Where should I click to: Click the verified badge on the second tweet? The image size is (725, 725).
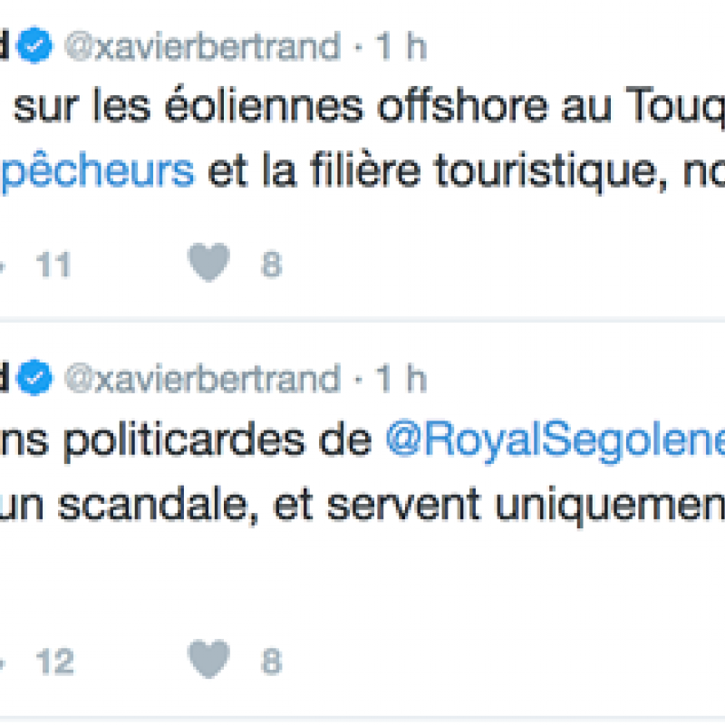click(x=34, y=377)
